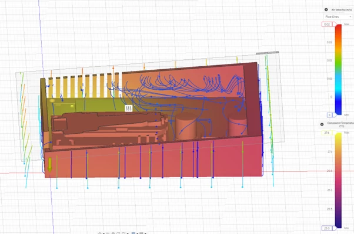Select the heat source glyph on the board
Screen dimensions: 354x234
coord(128,108)
